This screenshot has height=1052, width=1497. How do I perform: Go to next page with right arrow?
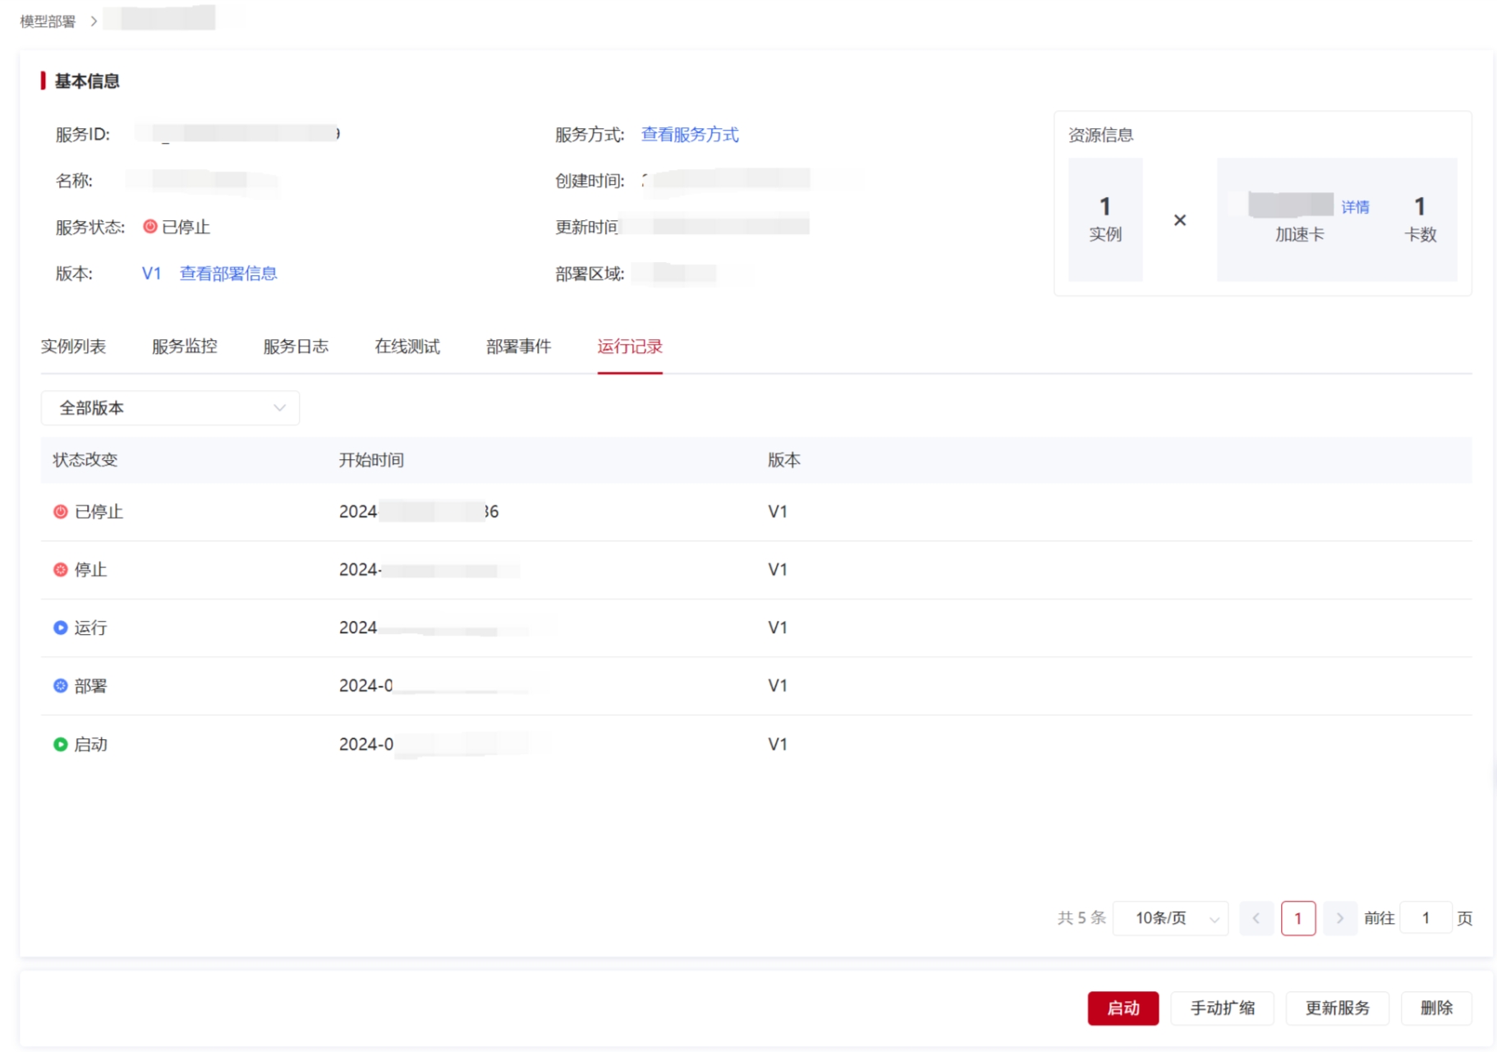[1339, 918]
